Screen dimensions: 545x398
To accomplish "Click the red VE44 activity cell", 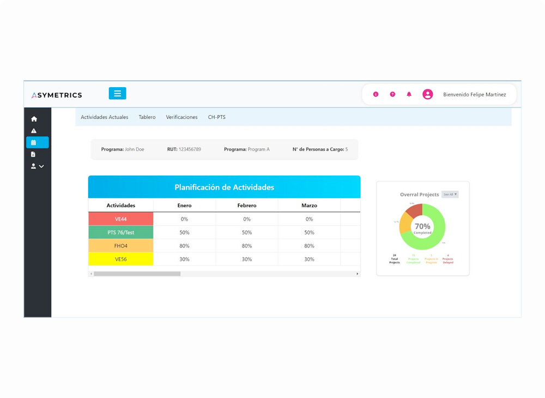I will (121, 219).
